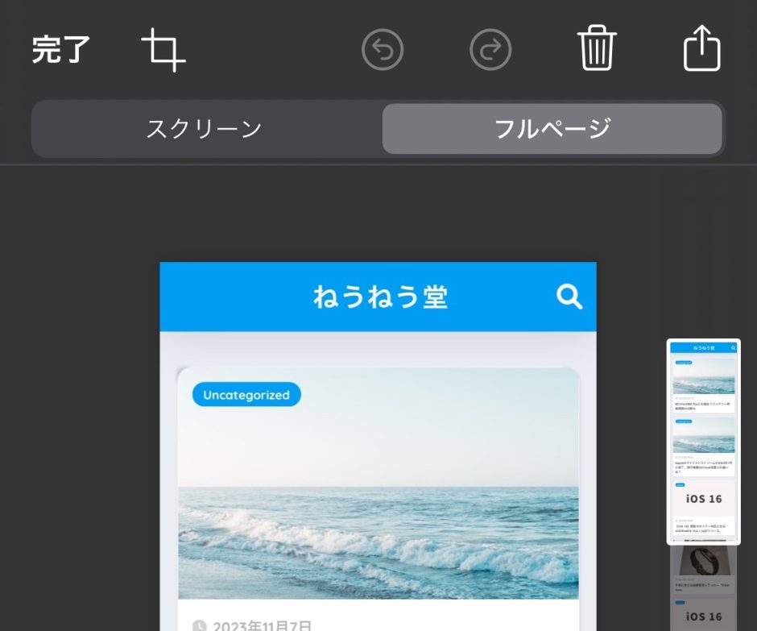Click the clock icon beside the date
The image size is (757, 631).
pyautogui.click(x=200, y=625)
